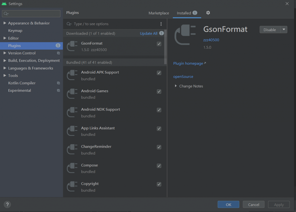The height and width of the screenshot is (212, 296).
Task: Open the Plugin homepage link
Action: (x=188, y=63)
